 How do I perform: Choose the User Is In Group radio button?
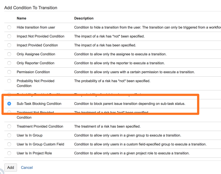click(9, 135)
